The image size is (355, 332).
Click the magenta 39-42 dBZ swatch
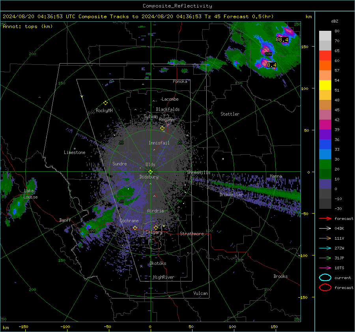325,125
